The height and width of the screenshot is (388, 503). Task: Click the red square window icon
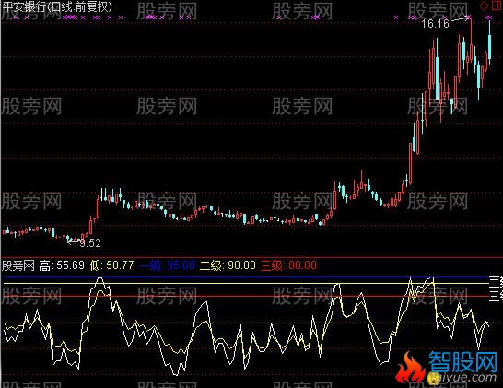click(x=497, y=6)
